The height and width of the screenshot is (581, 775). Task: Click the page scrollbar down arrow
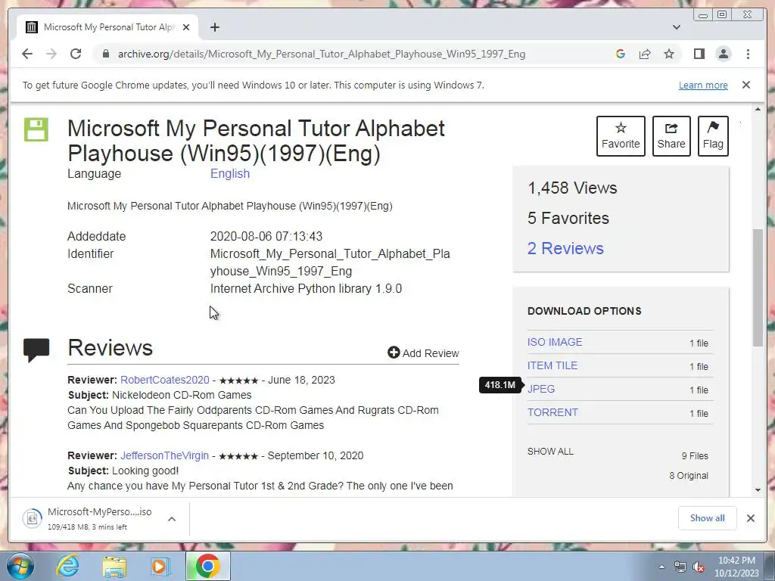point(758,489)
